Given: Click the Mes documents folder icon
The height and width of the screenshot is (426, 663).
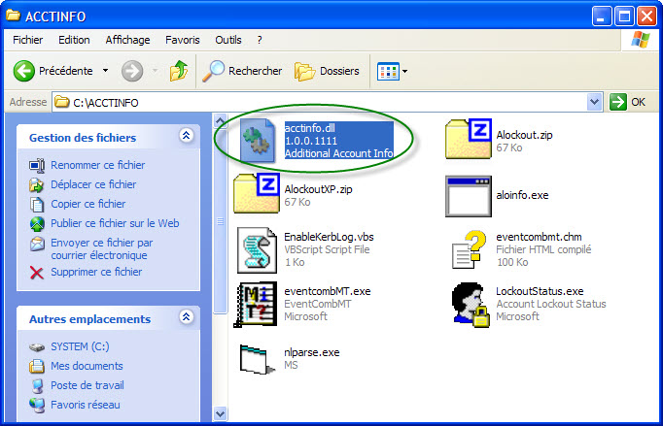Looking at the screenshot, I should coord(37,366).
